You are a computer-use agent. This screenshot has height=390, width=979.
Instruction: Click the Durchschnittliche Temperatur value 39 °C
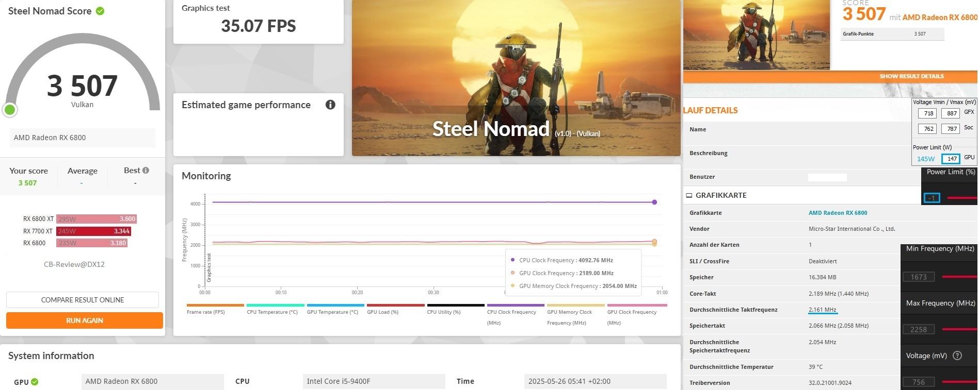(x=816, y=367)
